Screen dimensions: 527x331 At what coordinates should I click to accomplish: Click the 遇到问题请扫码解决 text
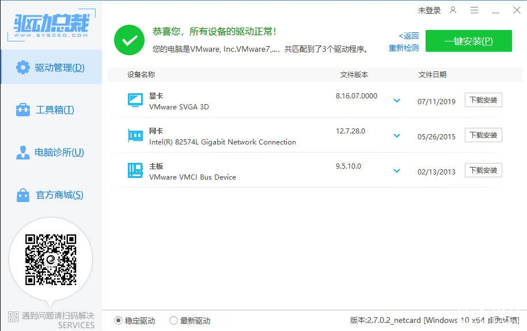point(58,315)
